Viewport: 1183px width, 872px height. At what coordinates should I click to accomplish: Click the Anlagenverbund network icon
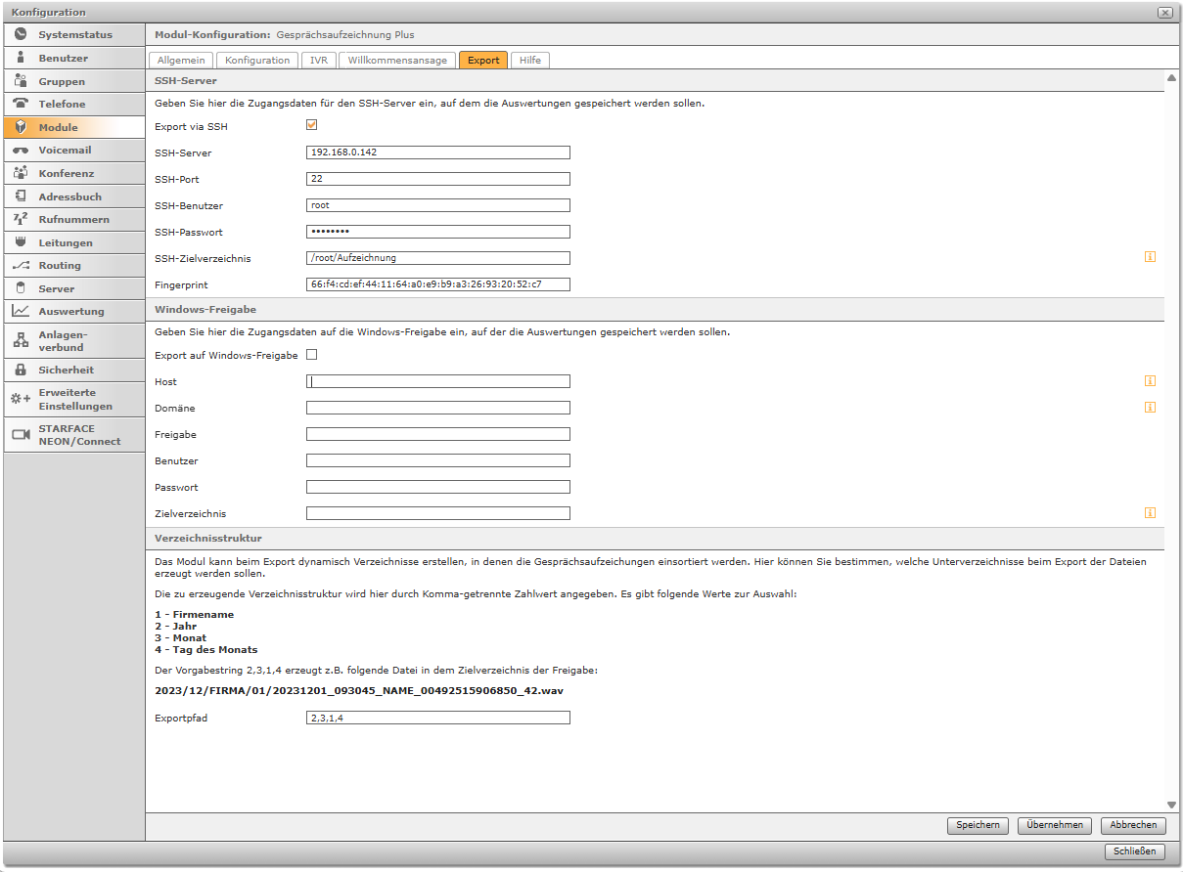point(21,340)
